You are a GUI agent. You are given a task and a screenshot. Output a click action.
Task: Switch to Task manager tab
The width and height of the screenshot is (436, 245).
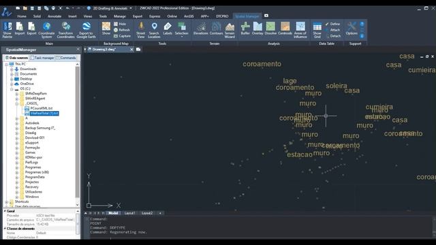[42, 58]
